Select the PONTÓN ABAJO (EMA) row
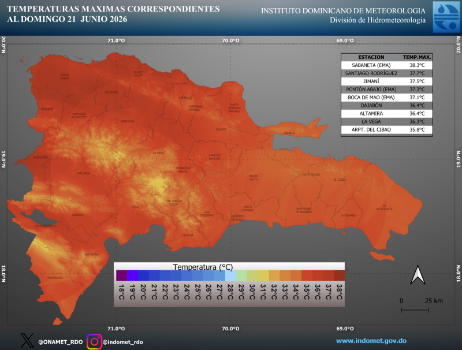This screenshot has height=350, width=462. coord(387,90)
